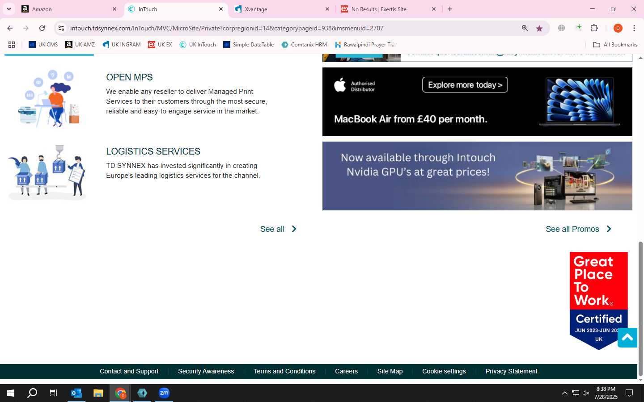
Task: Open the UK CMS bookmark
Action: [x=43, y=45]
